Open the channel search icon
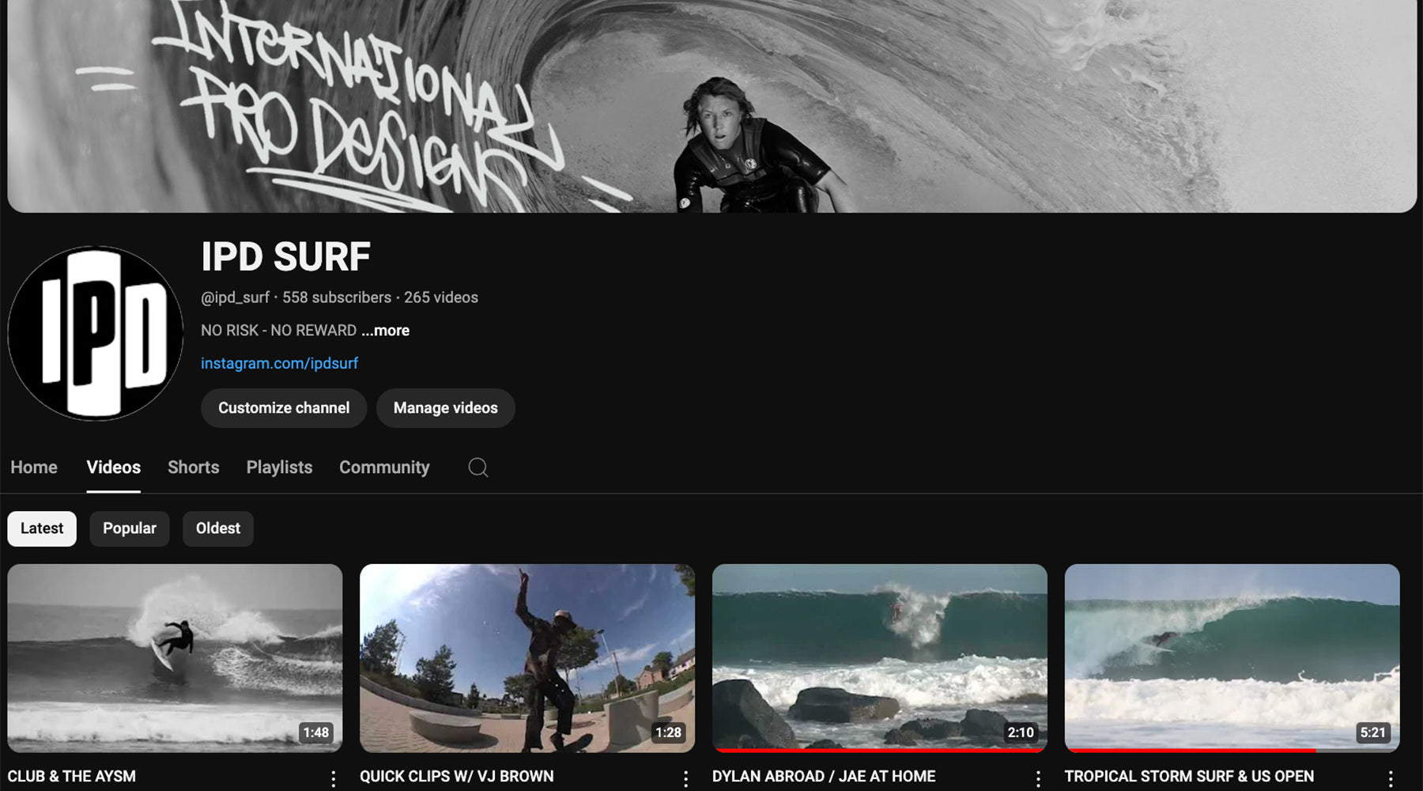This screenshot has width=1423, height=791. (x=477, y=467)
